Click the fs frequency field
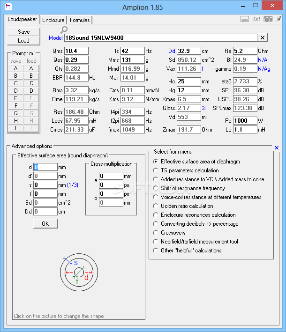The height and width of the screenshot is (332, 286). tap(133, 51)
